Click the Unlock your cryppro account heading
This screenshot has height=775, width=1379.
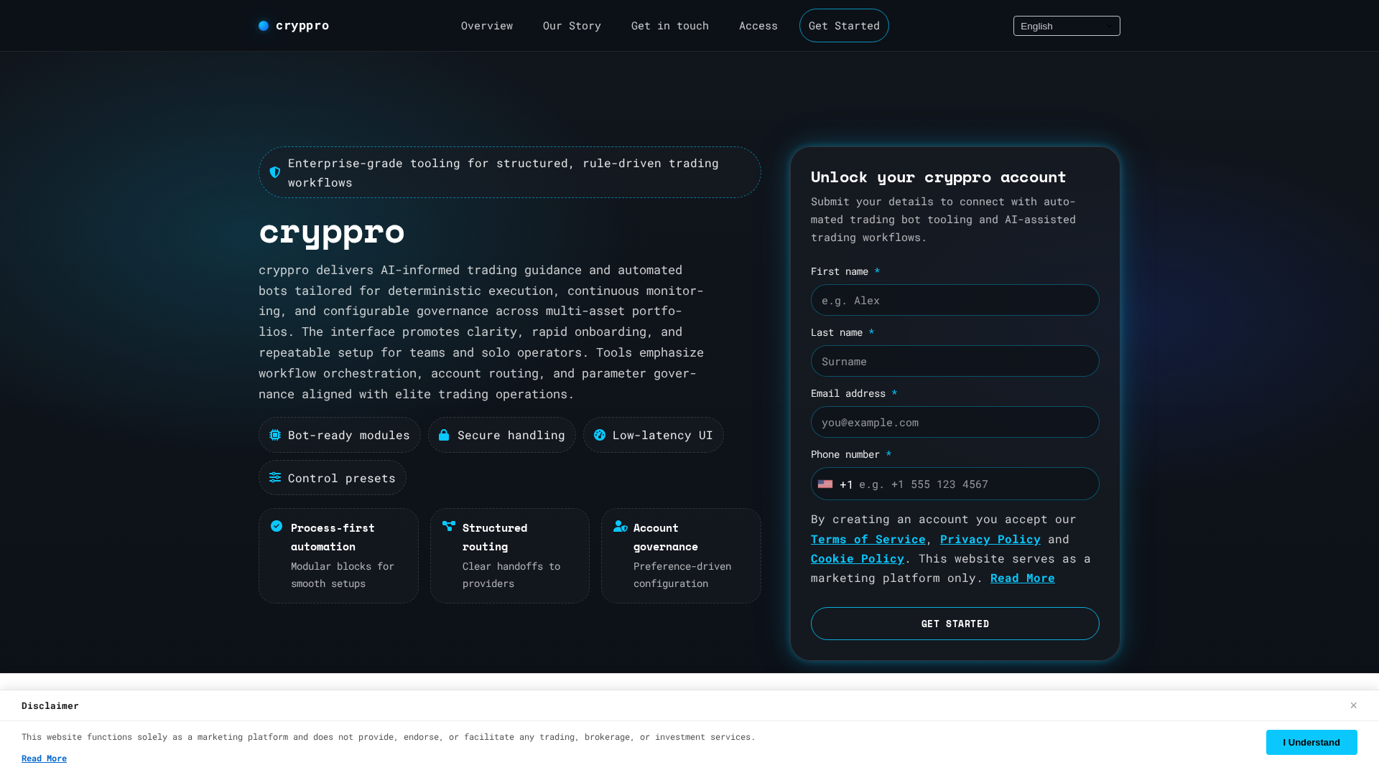point(938,177)
